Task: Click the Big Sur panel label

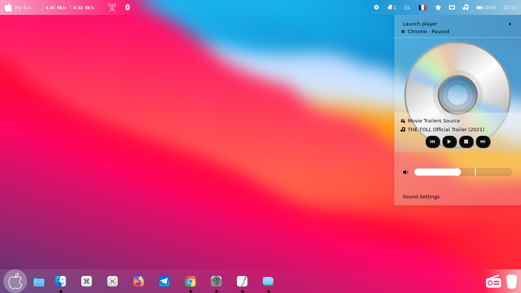Action: 23,8
